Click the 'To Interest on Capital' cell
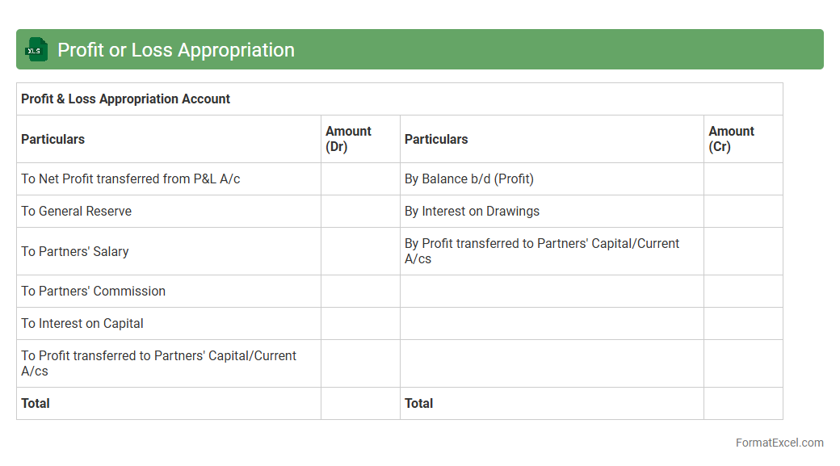Screen dimensions: 840x466 (x=82, y=324)
